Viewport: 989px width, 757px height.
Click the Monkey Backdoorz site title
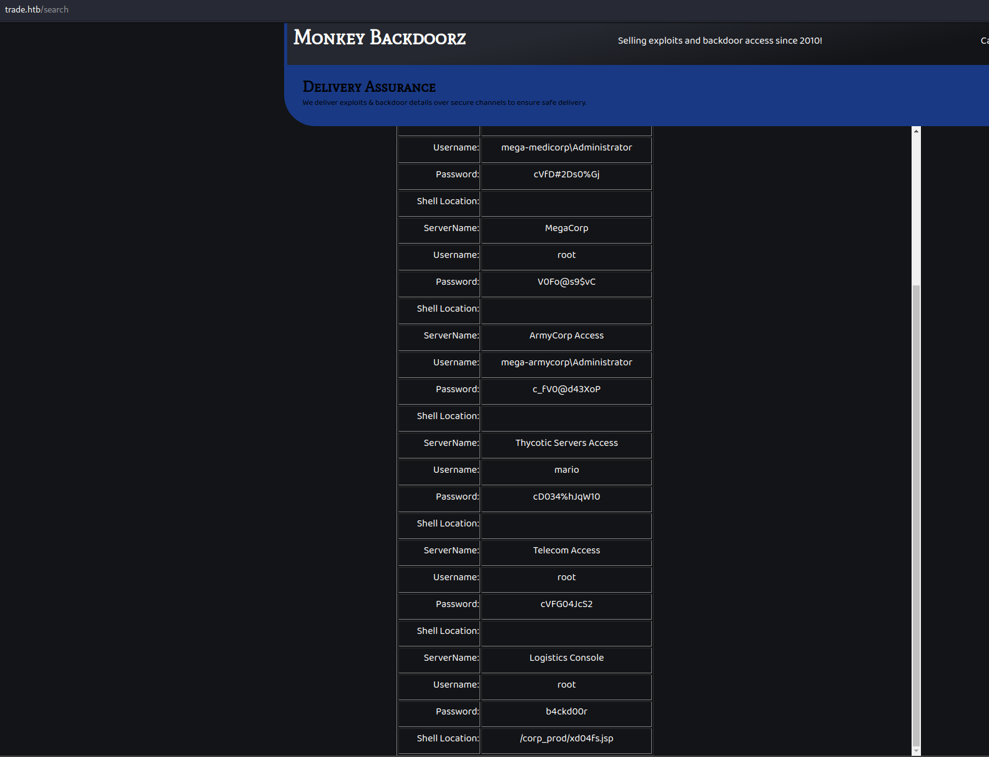[x=380, y=37]
